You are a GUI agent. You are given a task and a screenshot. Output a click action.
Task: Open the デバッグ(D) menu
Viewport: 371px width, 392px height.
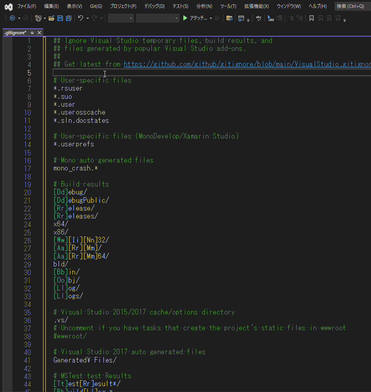(154, 6)
